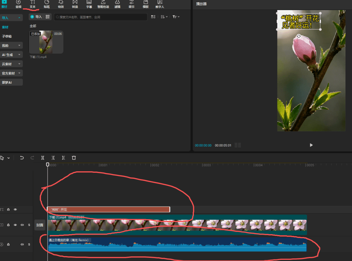This screenshot has height=261, width=352.
Task: Open the 特效 effects panel icon
Action: click(61, 4)
